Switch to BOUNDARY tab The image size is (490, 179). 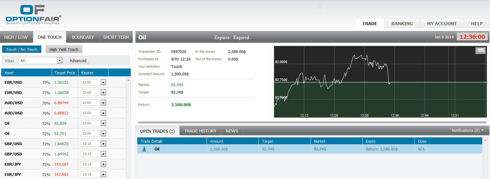click(x=83, y=37)
